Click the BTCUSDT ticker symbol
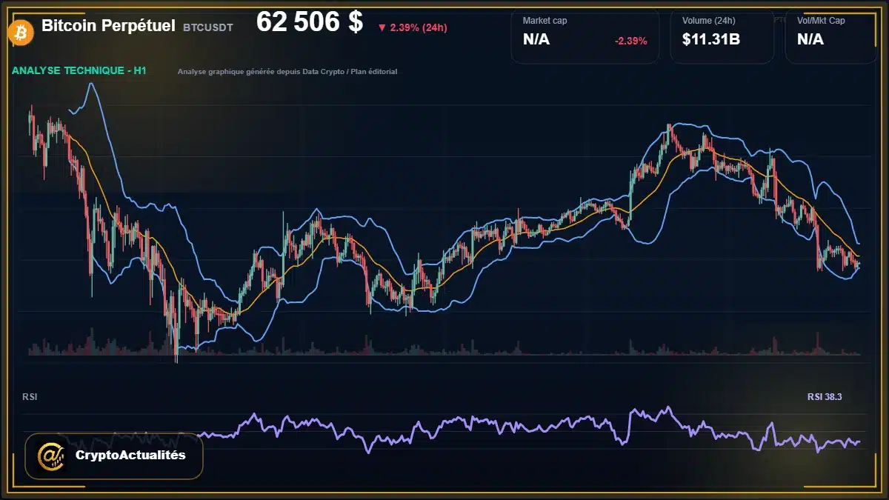Image resolution: width=889 pixels, height=500 pixels. pos(208,27)
